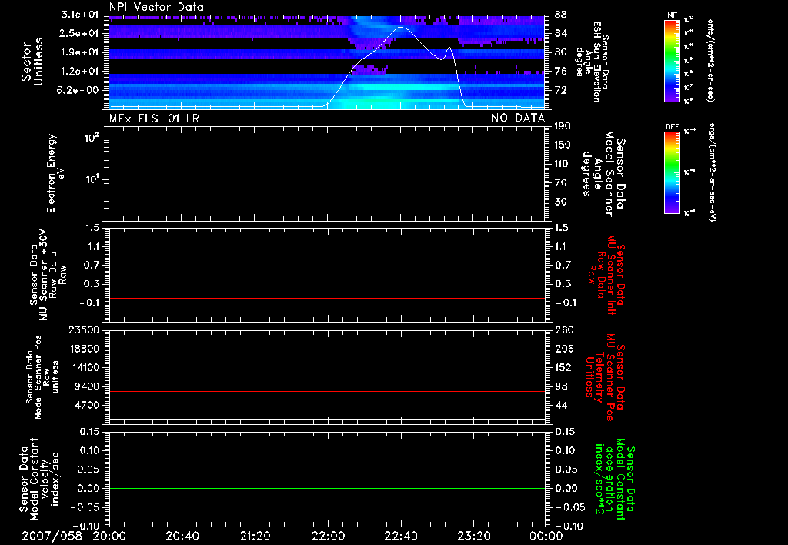
Task: Click the "MEx ELS-01 LR" panel title
Action: [154, 119]
